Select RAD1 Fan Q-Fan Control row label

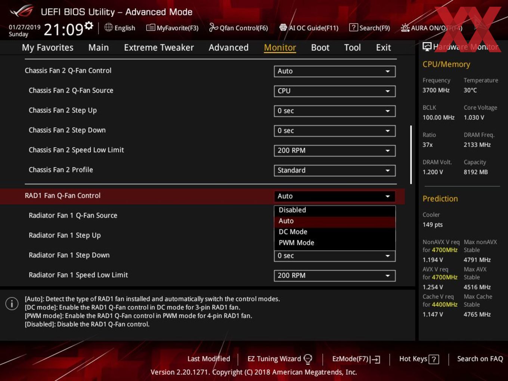(62, 195)
